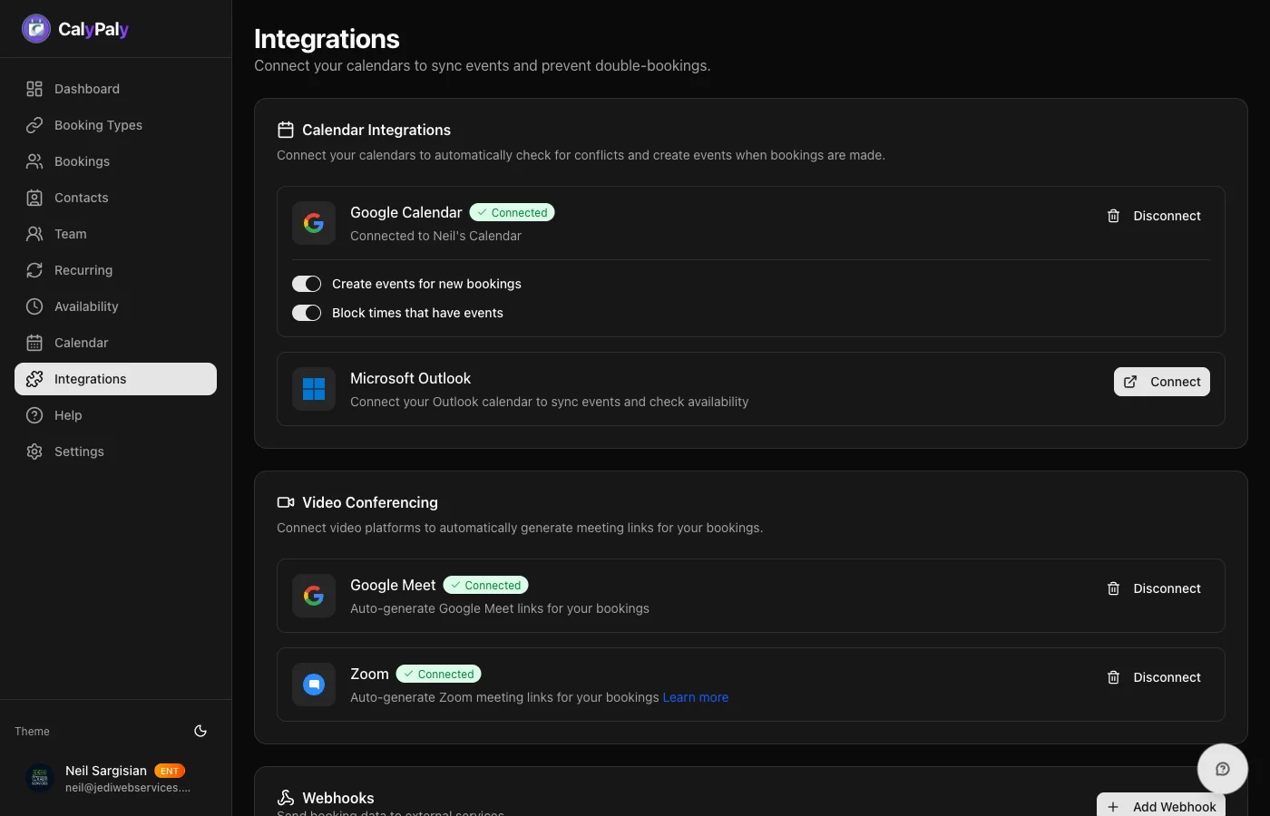Click the Google Calendar logo icon
The width and height of the screenshot is (1270, 816).
[x=313, y=222]
